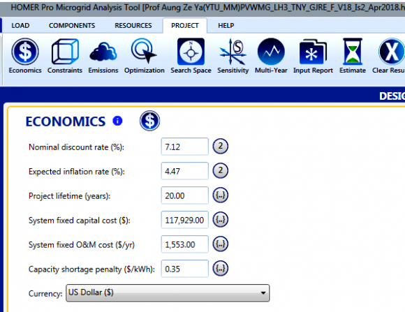Viewport: 405px width, 312px height.
Task: Click the System fixed capital cost field
Action: point(184,220)
